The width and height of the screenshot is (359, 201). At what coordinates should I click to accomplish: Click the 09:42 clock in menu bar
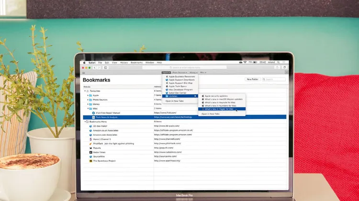263,62
